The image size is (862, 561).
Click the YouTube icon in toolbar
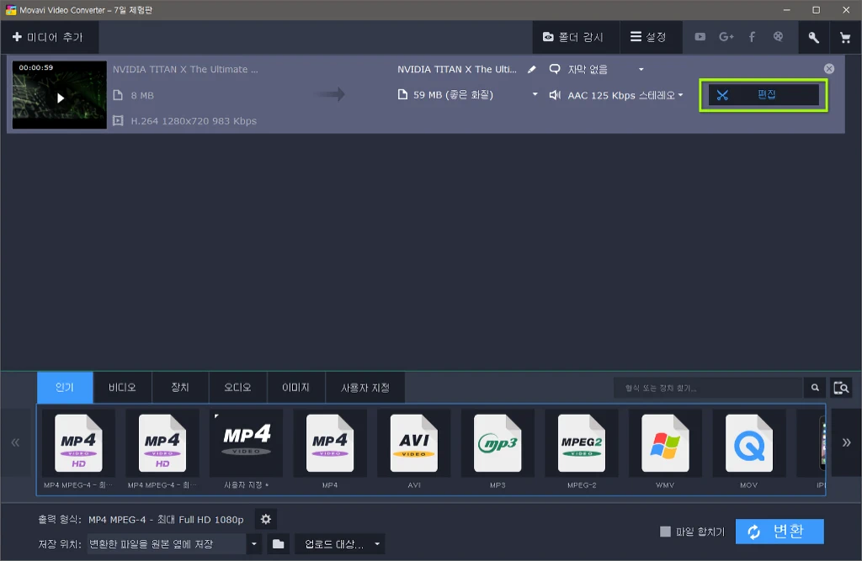point(700,37)
